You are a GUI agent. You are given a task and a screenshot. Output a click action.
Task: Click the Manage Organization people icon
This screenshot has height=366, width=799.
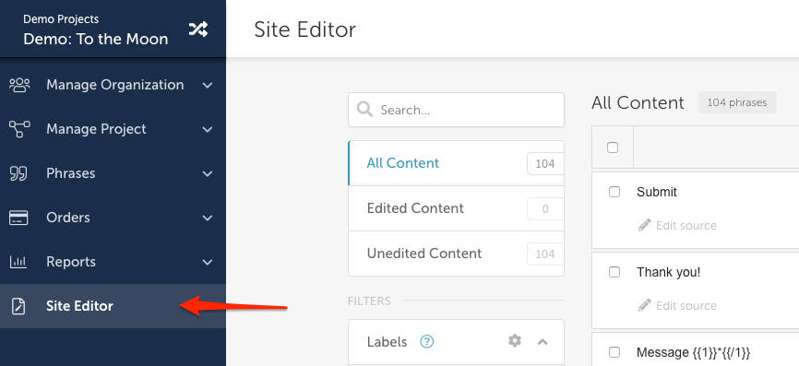(19, 85)
